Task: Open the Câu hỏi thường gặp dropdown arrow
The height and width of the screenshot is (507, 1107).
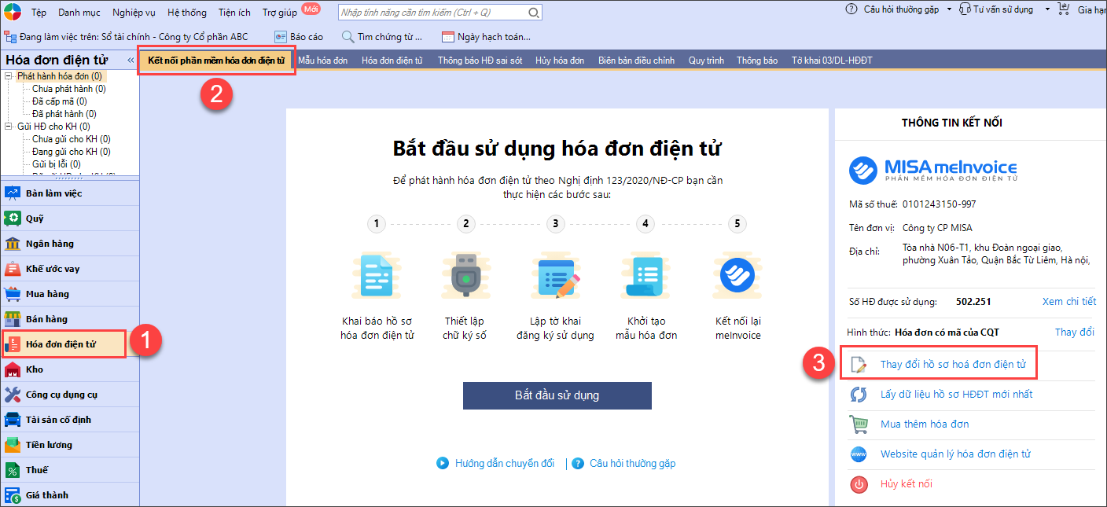Action: click(x=949, y=9)
